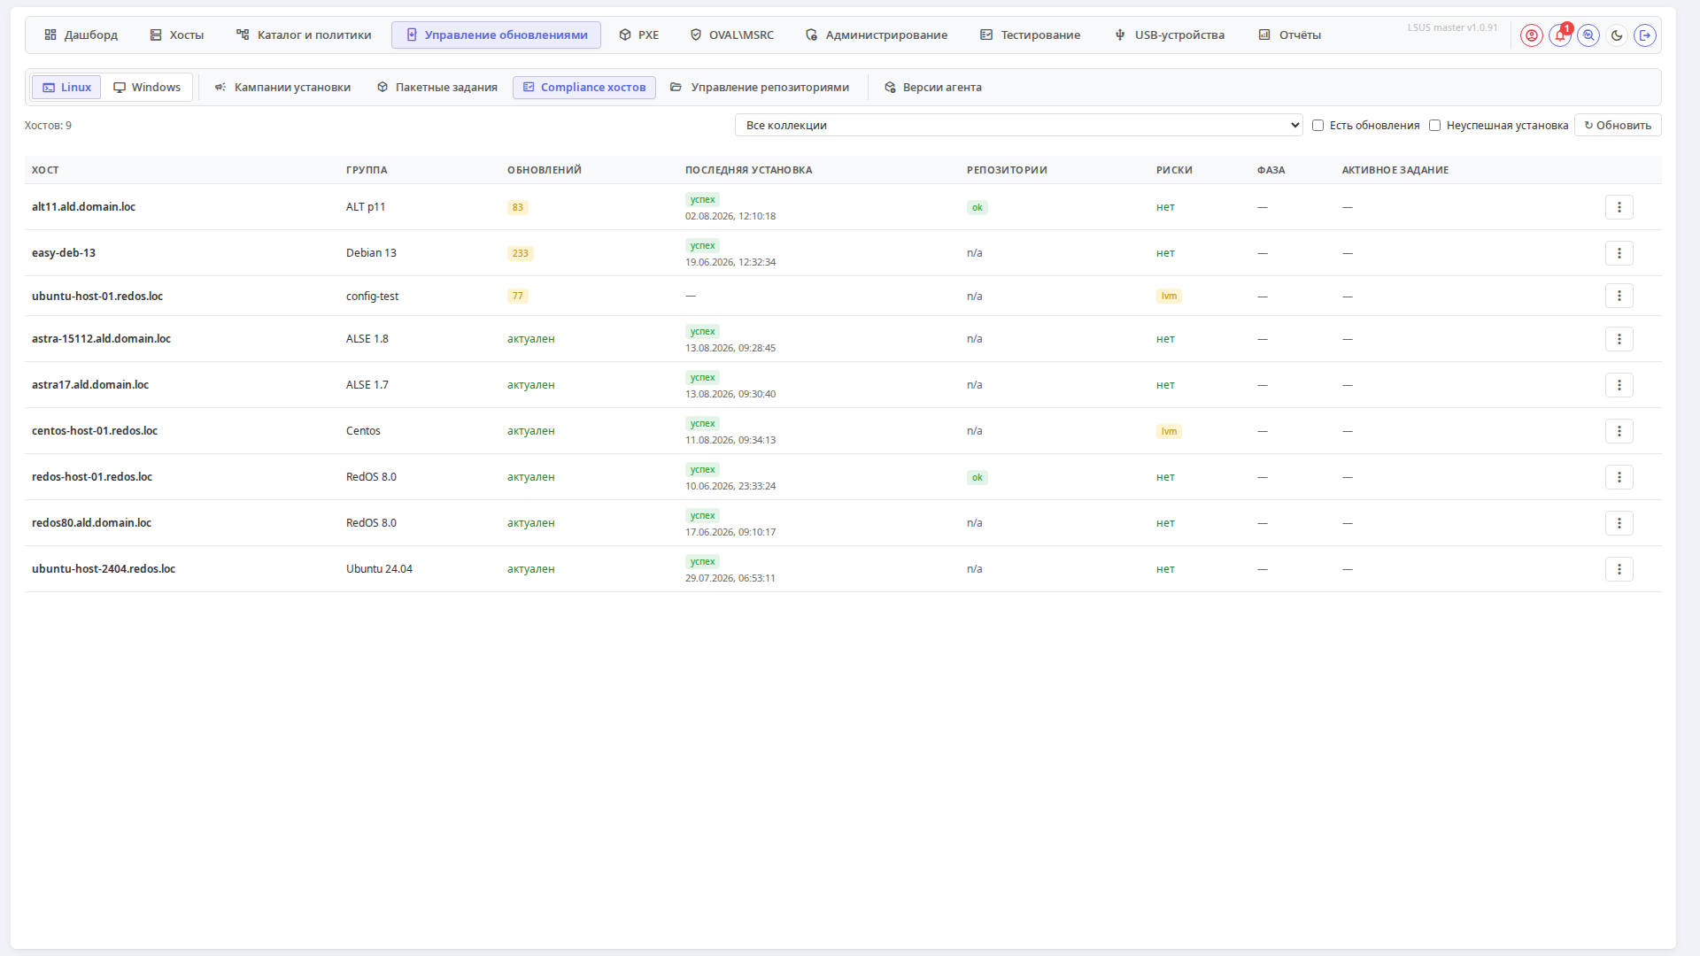
Task: Go to Хосты section
Action: [x=177, y=35]
